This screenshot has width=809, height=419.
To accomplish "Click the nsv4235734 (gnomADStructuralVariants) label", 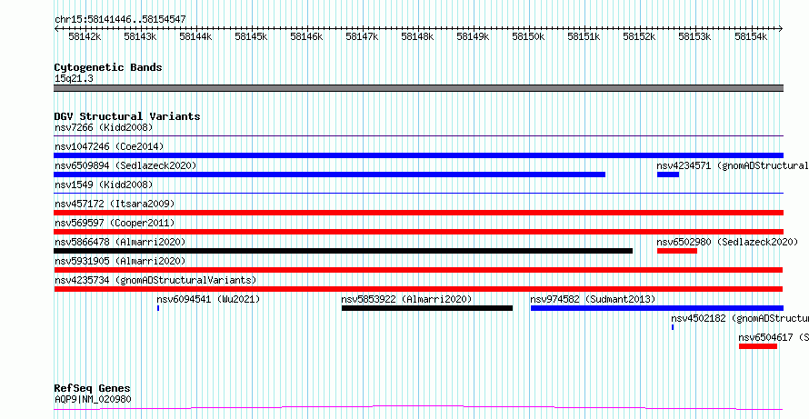I will [155, 280].
